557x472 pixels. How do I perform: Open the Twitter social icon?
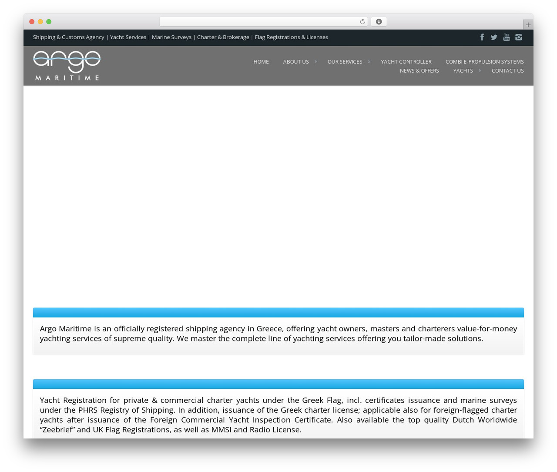point(494,37)
